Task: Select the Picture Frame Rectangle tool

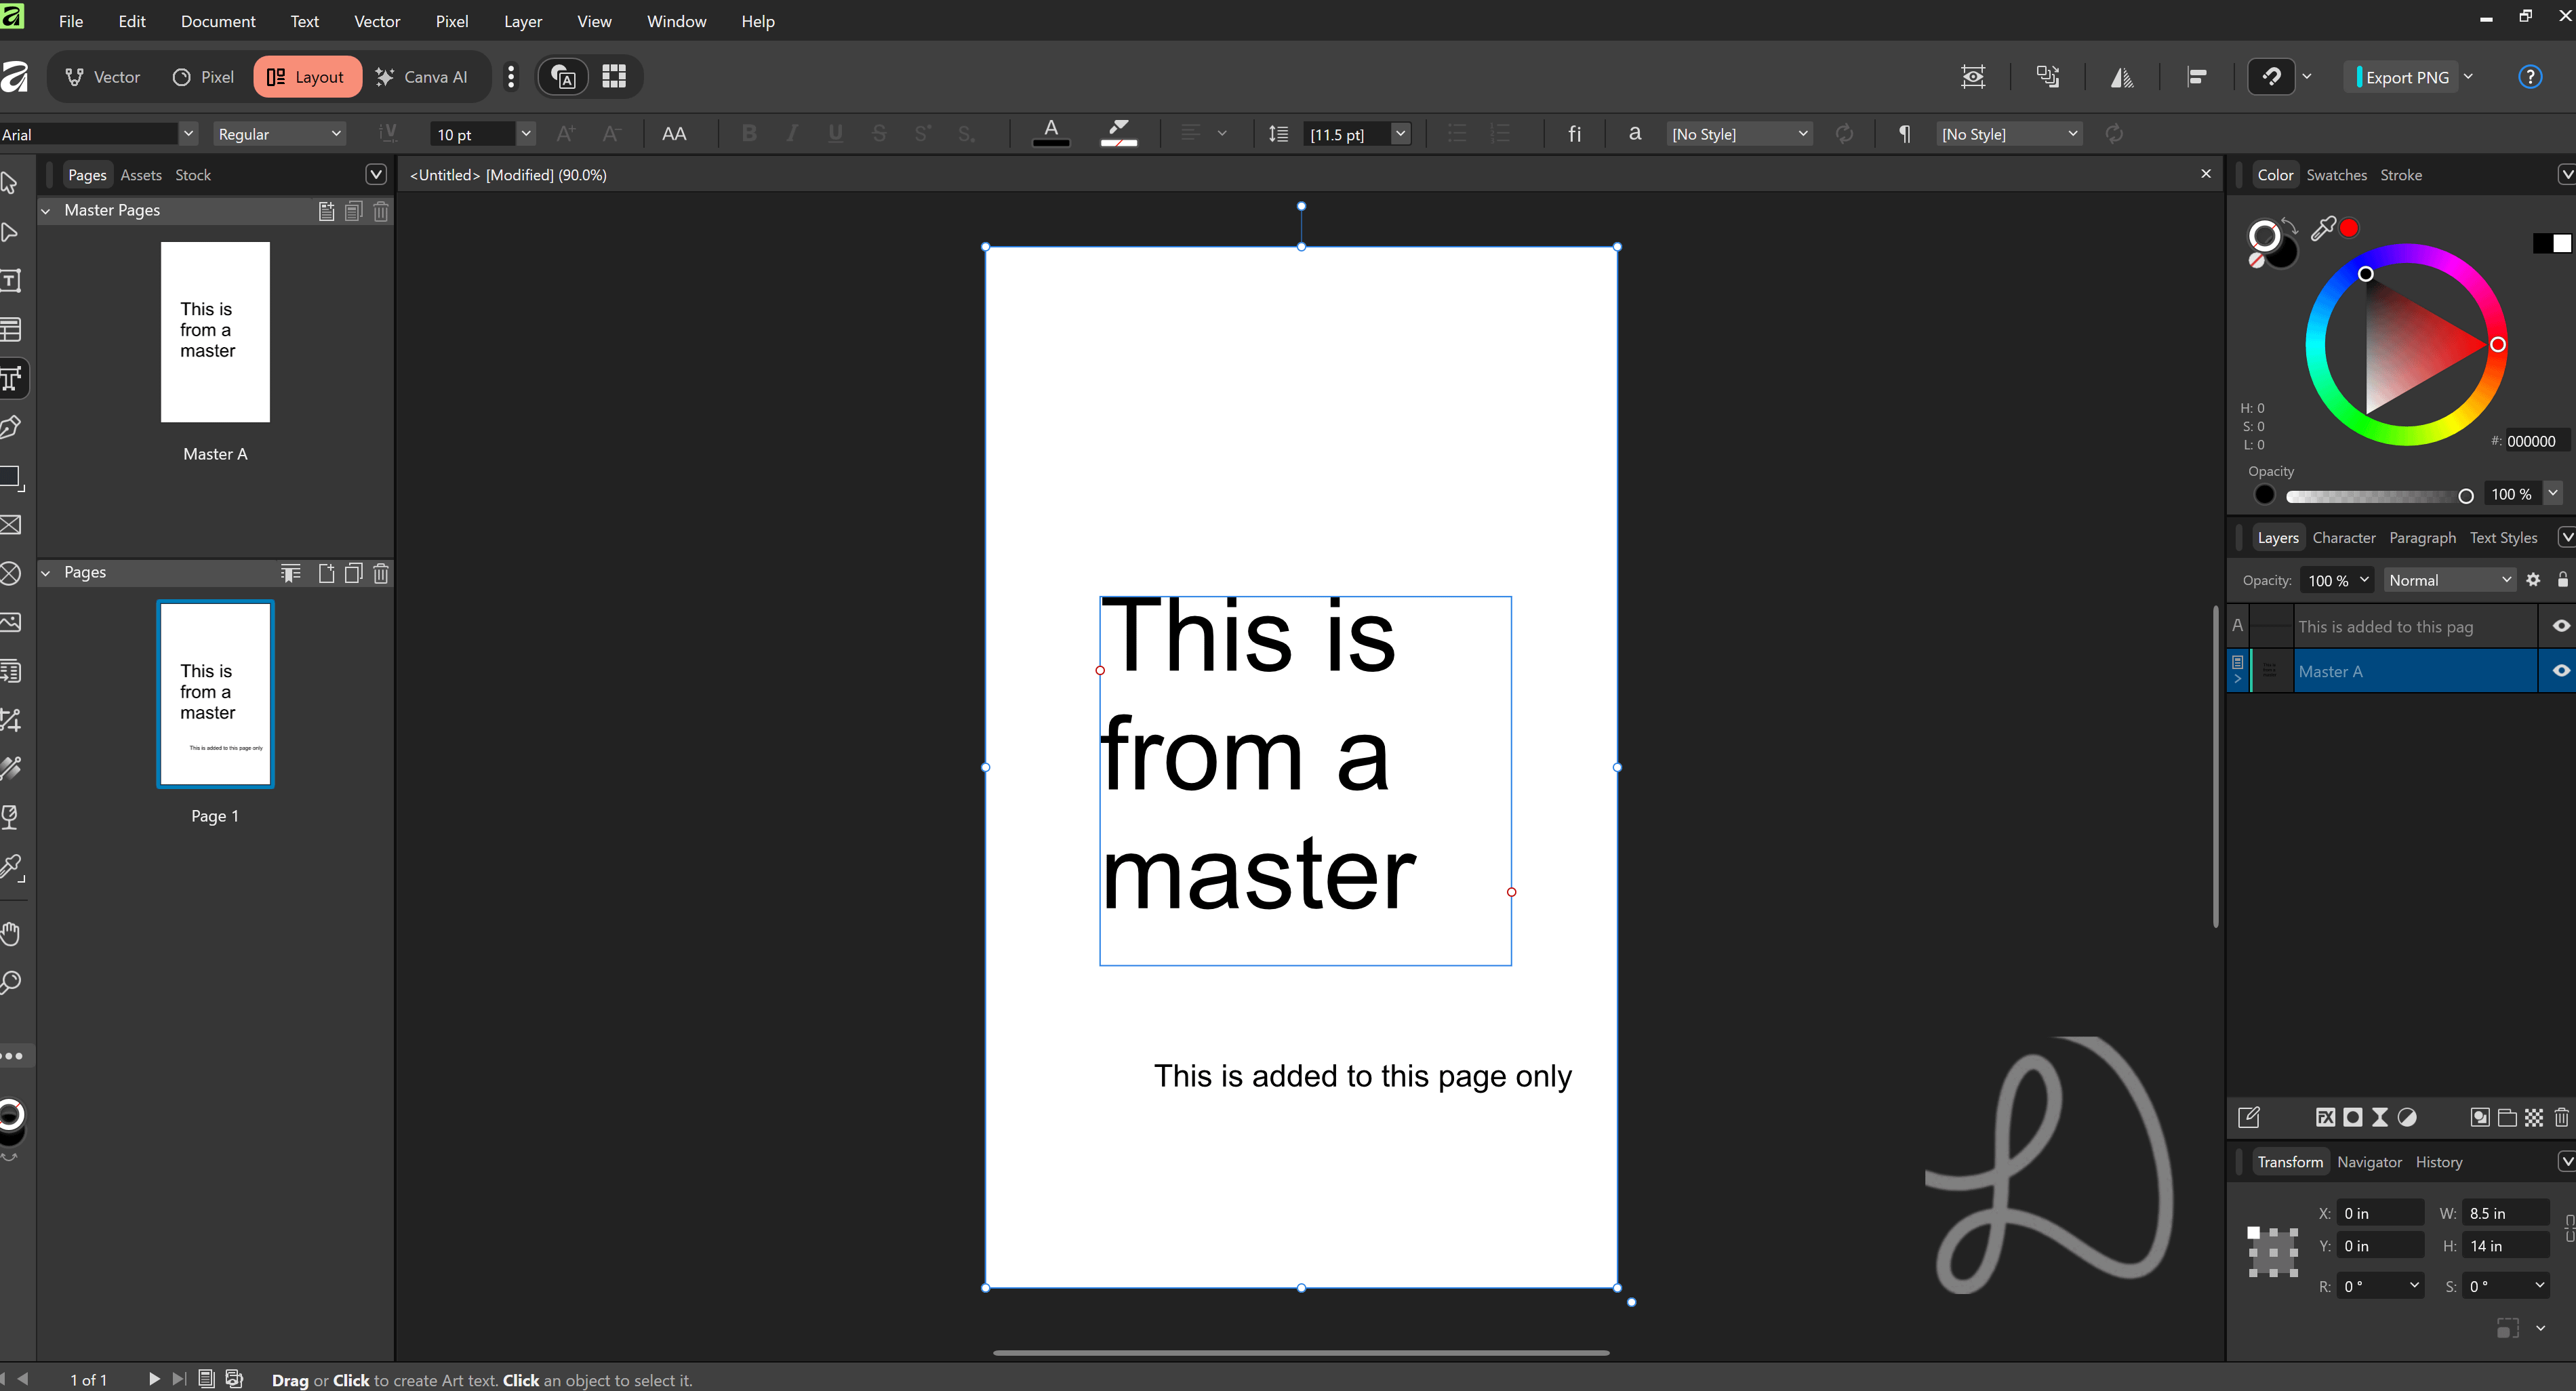Action: 11,525
